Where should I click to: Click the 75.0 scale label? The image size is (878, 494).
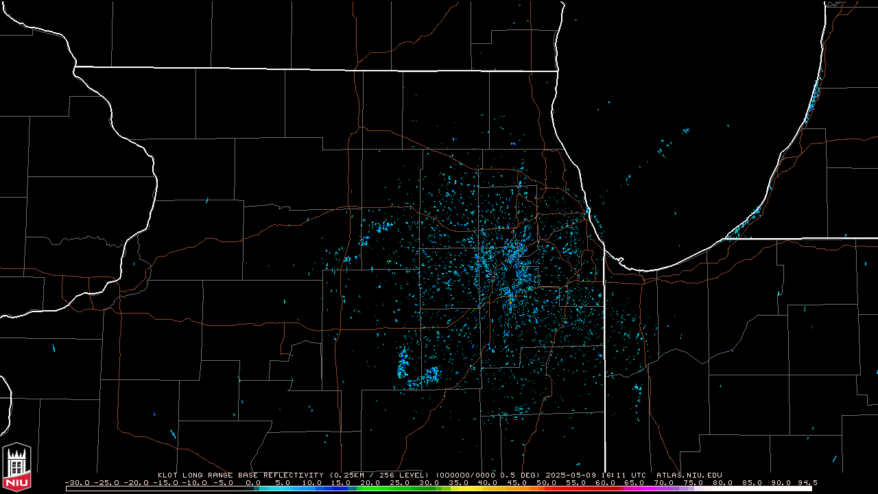click(x=692, y=482)
